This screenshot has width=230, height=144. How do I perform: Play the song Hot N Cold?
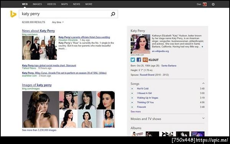[132, 89]
